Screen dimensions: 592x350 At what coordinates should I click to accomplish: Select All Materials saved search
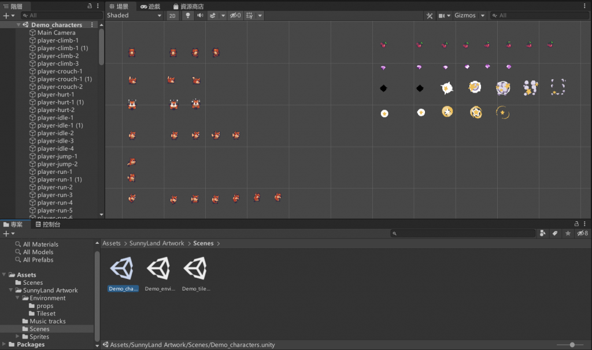click(40, 244)
